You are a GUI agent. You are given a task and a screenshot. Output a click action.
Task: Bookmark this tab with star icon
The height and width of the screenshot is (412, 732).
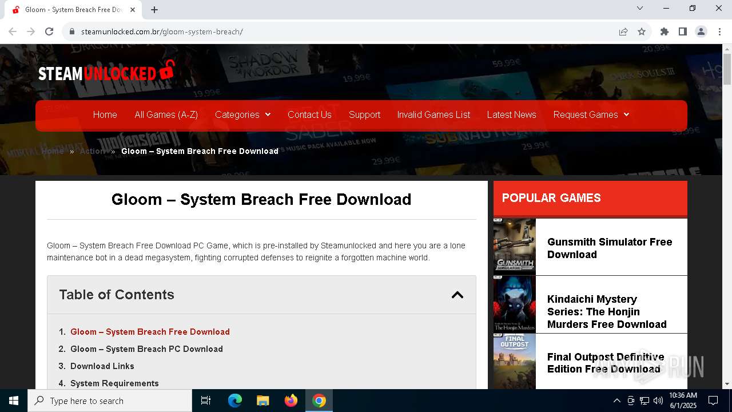tap(642, 31)
